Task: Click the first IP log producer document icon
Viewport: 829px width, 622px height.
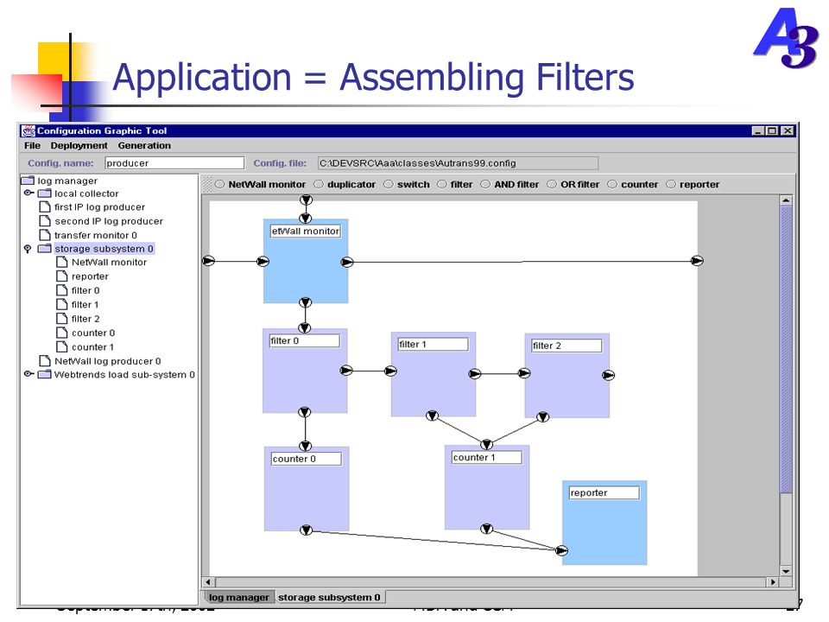Action: pos(45,206)
